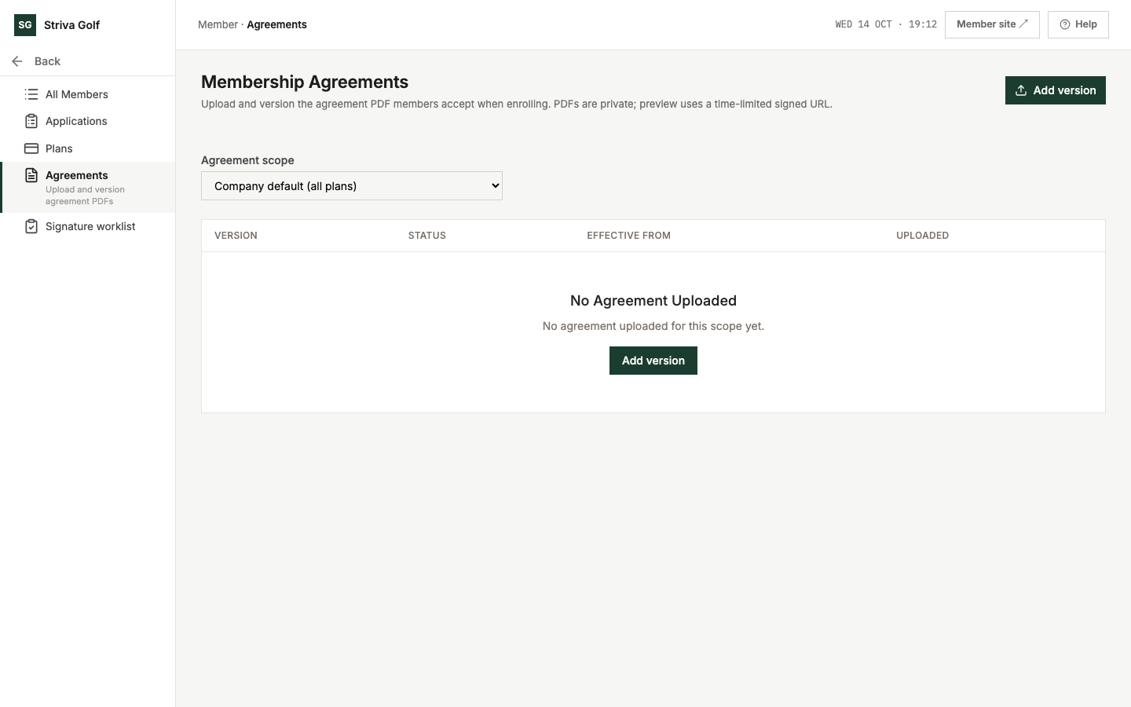Click the top-right Add version button
This screenshot has width=1131, height=707.
(1056, 90)
